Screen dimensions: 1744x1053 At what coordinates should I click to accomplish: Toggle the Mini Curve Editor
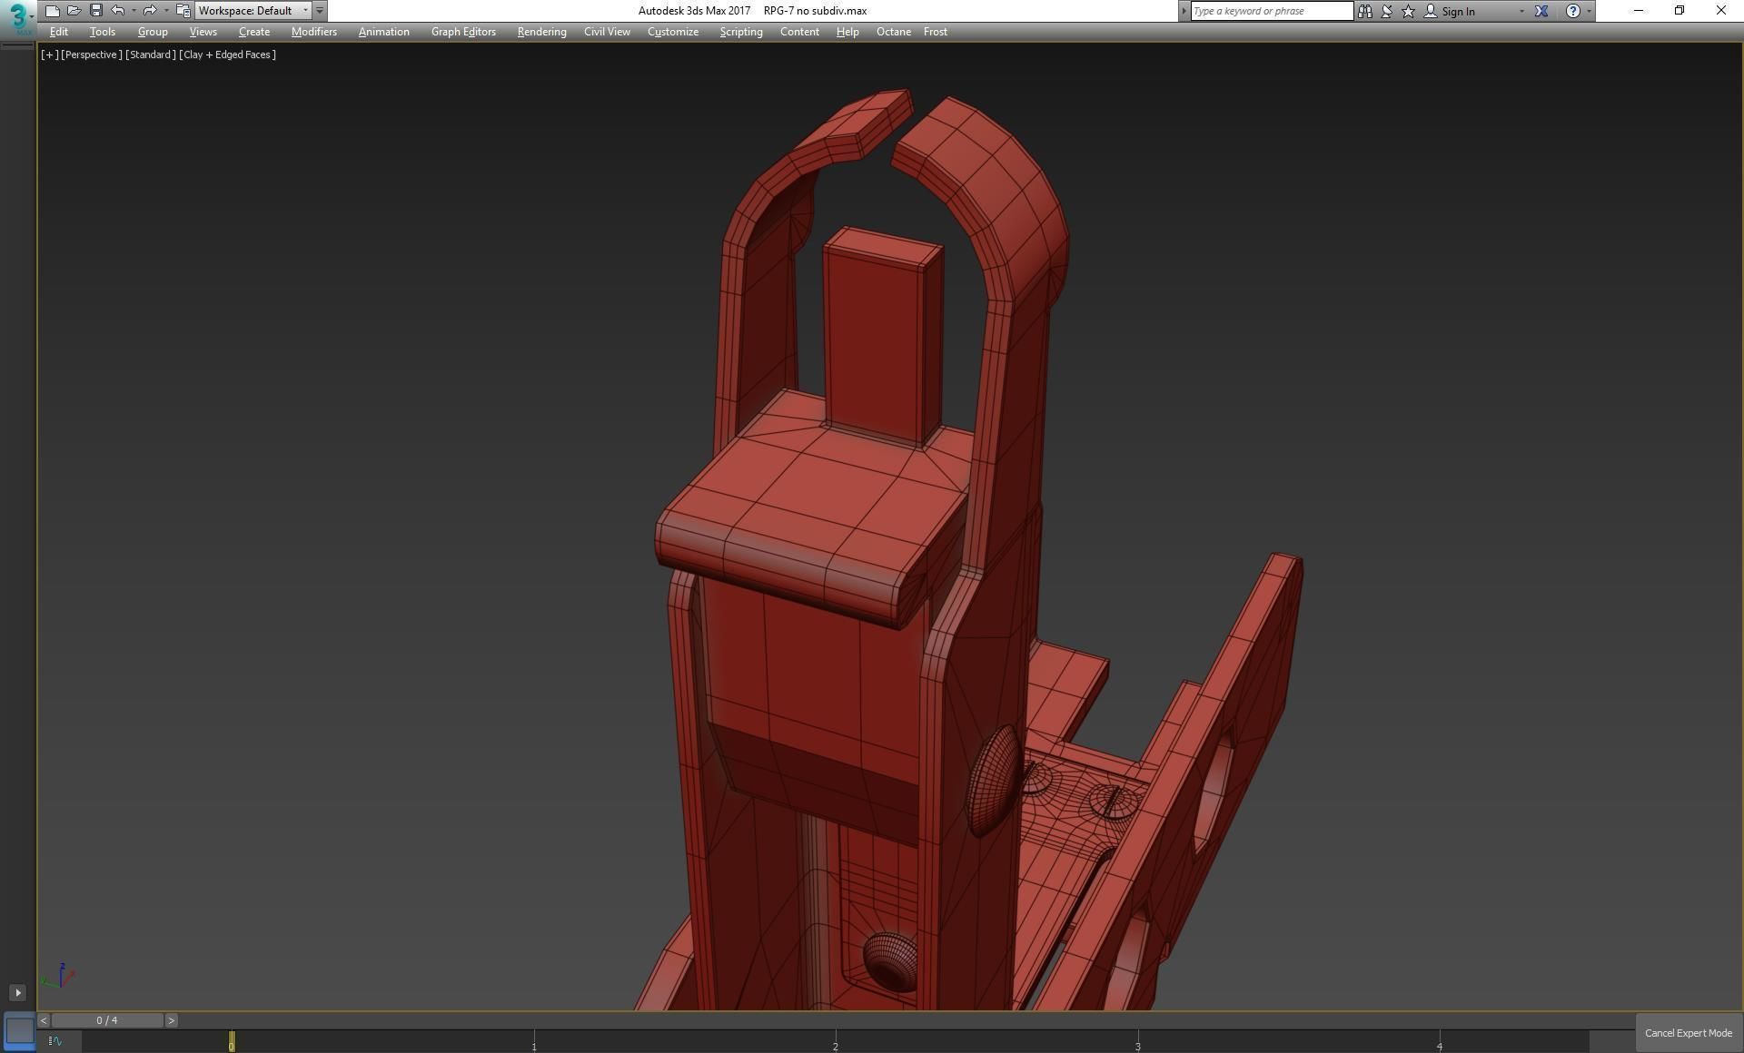55,1041
